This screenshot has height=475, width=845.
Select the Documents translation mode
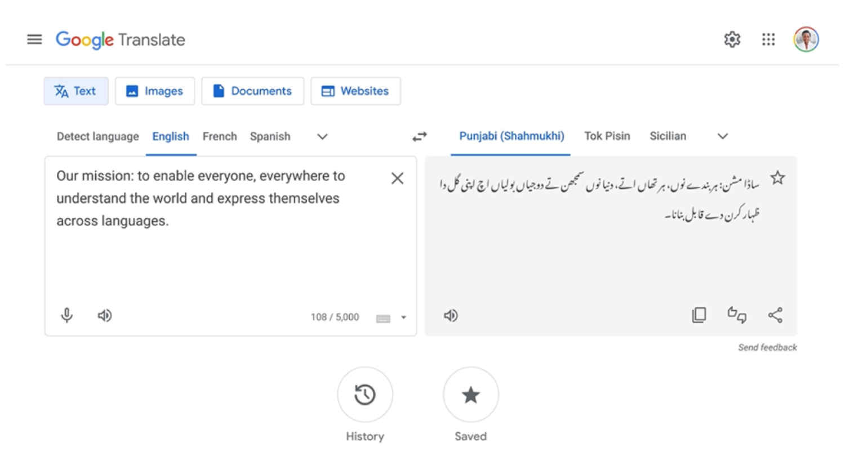(252, 91)
